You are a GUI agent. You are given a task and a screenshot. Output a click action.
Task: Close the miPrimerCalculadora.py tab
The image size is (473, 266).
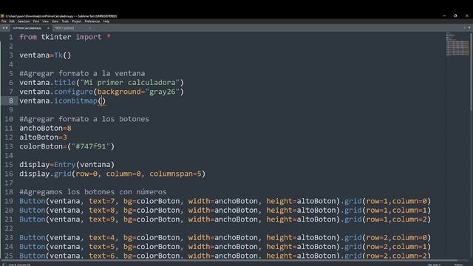point(48,28)
